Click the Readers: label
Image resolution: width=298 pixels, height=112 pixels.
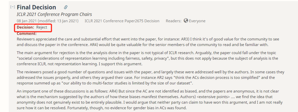(x=174, y=21)
